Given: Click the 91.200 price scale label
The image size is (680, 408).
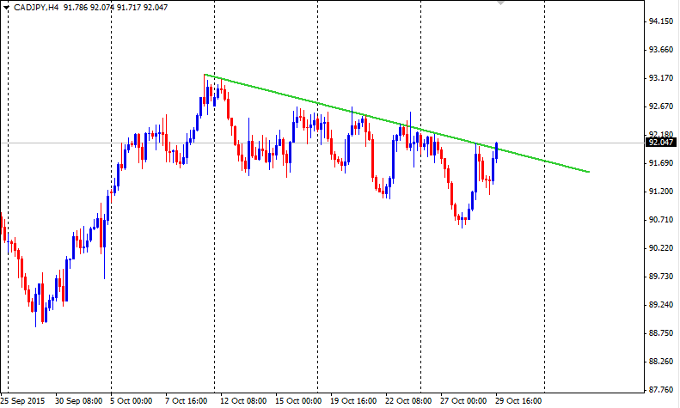Looking at the screenshot, I should pos(661,192).
